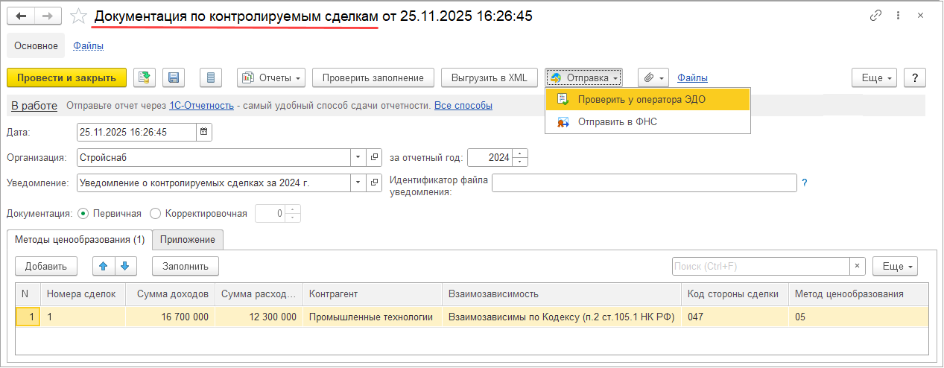This screenshot has height=368, width=944.
Task: Open the Отчеты dropdown menu
Action: (271, 77)
